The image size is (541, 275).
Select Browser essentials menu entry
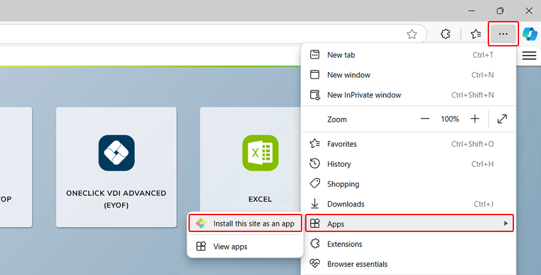357,264
